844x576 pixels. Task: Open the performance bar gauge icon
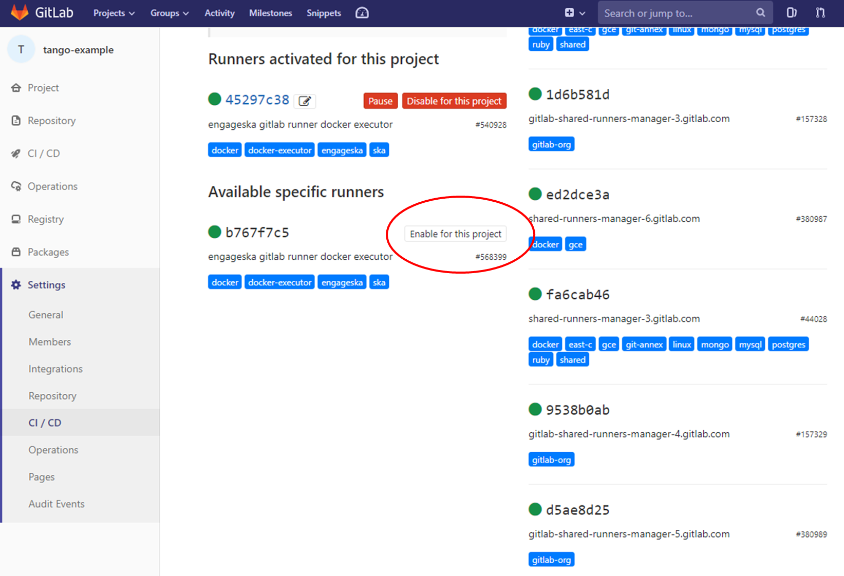[362, 13]
